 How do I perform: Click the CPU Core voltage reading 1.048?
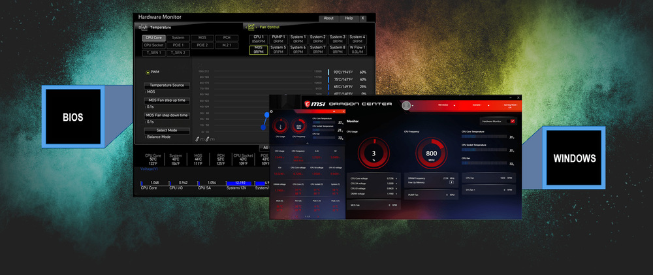[x=154, y=183]
